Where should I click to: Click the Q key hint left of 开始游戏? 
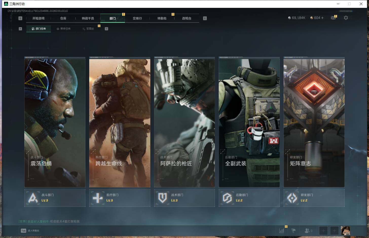tap(20, 18)
